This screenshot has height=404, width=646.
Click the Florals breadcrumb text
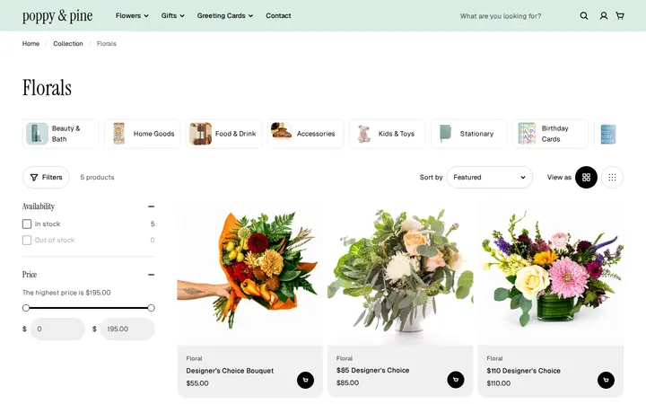tap(106, 44)
